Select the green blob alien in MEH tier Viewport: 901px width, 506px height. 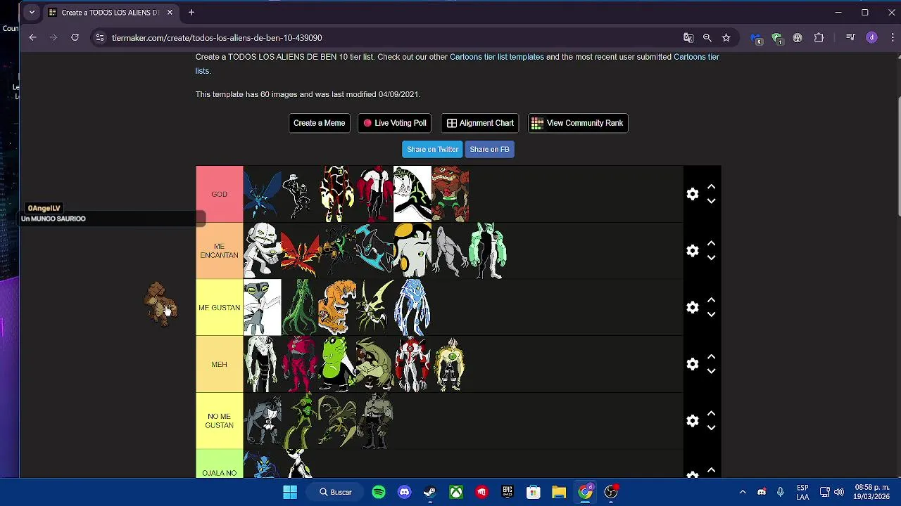(336, 364)
